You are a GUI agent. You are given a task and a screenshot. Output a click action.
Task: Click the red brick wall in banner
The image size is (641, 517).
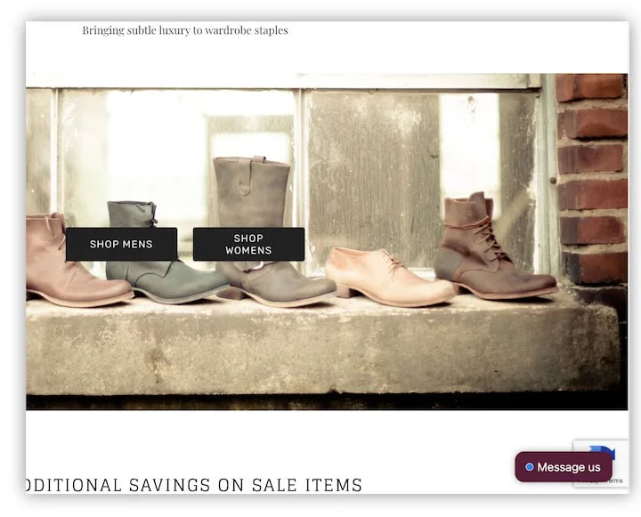pyautogui.click(x=592, y=178)
